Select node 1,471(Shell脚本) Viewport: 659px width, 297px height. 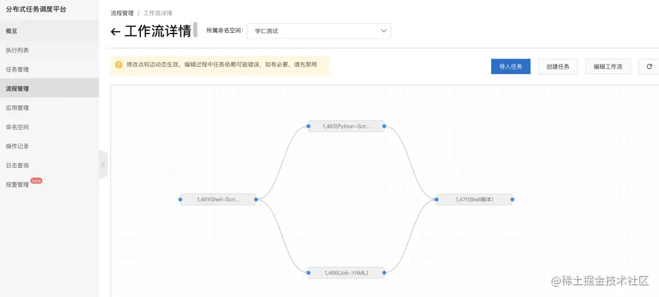[x=475, y=200]
